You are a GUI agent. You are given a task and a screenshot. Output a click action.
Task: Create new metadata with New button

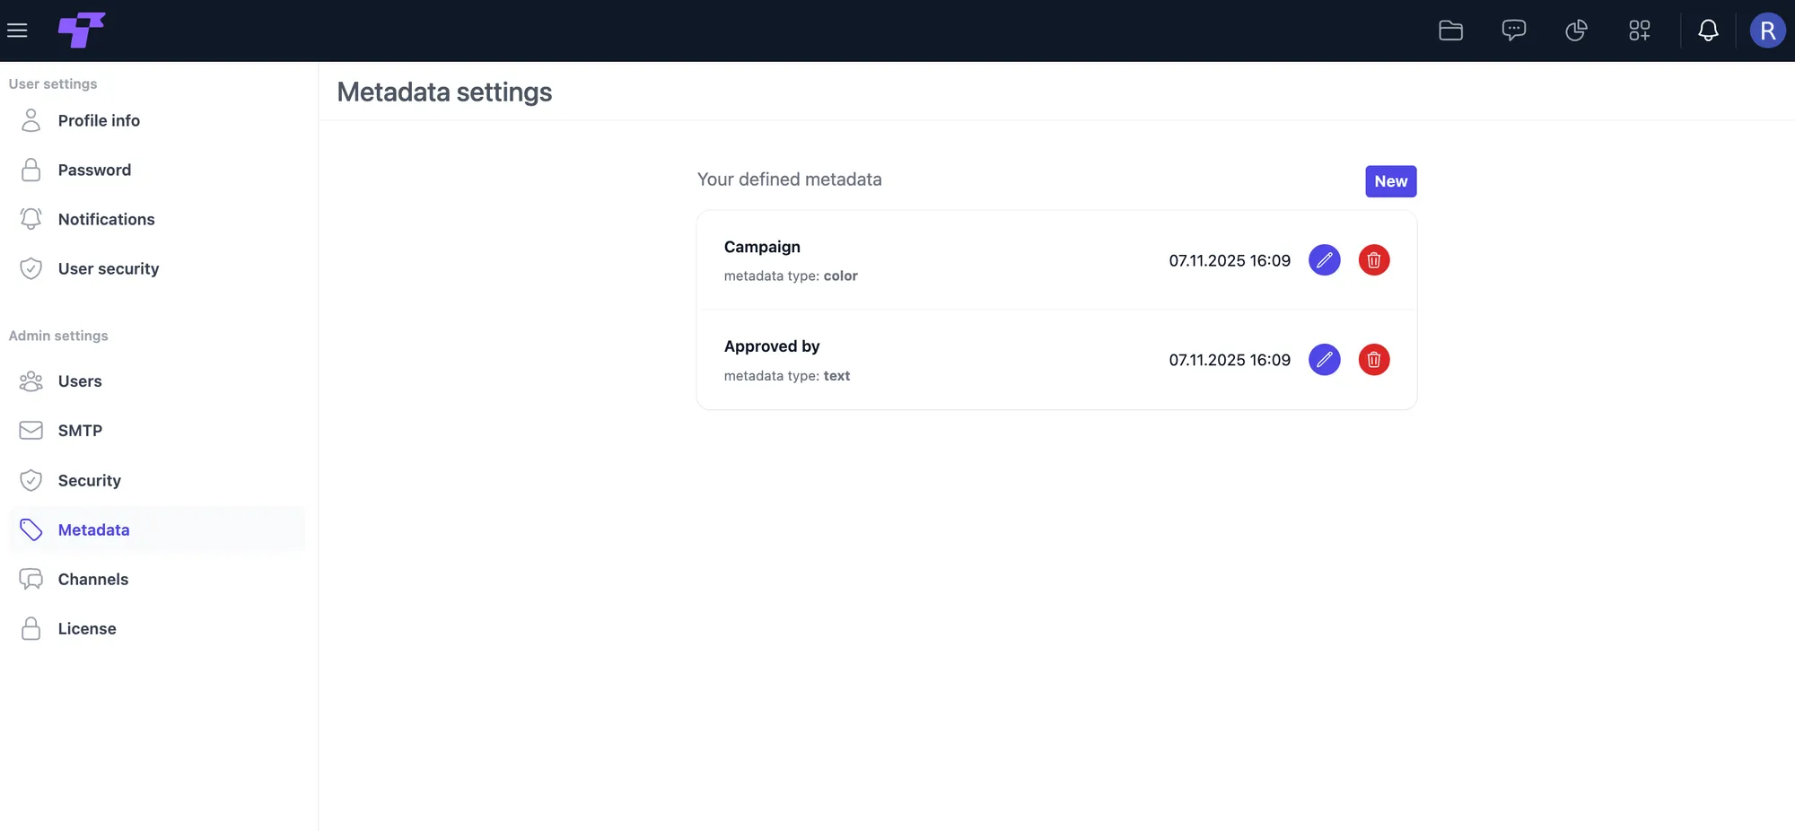(x=1390, y=181)
